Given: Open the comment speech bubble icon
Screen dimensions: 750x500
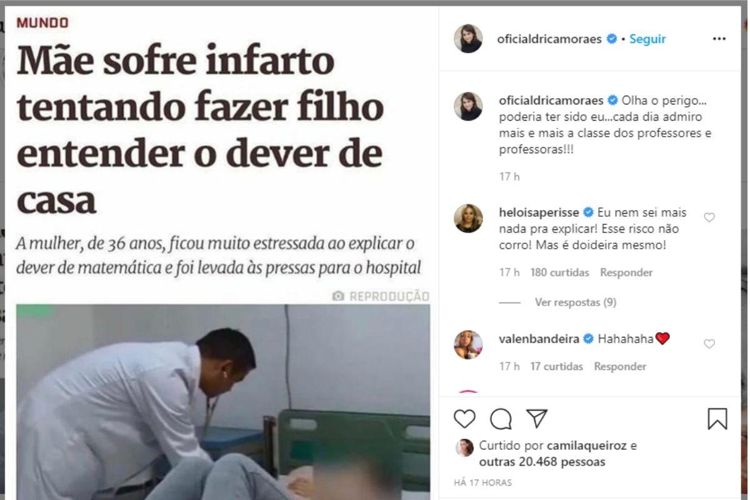Looking at the screenshot, I should point(501,419).
